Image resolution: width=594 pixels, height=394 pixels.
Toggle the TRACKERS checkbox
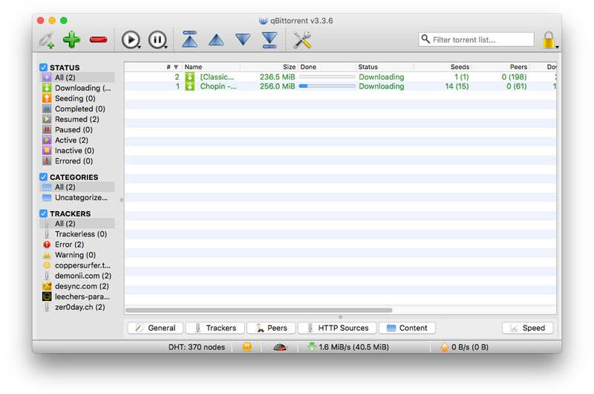(x=44, y=213)
